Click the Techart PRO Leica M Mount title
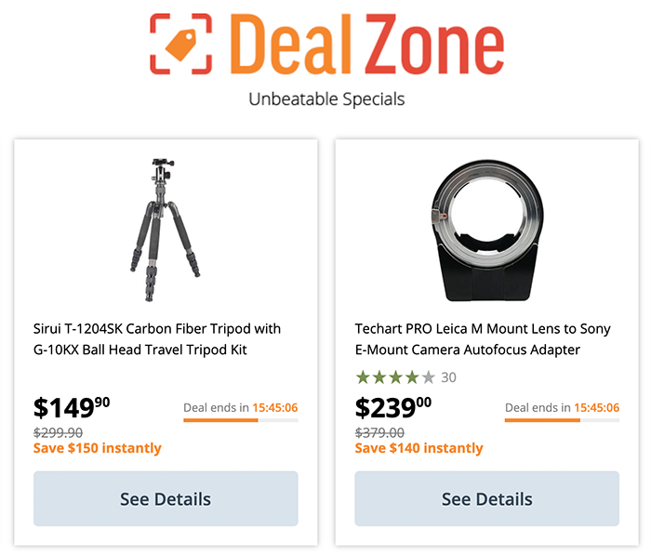 483,339
